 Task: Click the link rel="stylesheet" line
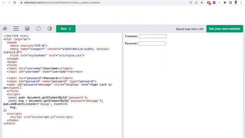click(47, 55)
